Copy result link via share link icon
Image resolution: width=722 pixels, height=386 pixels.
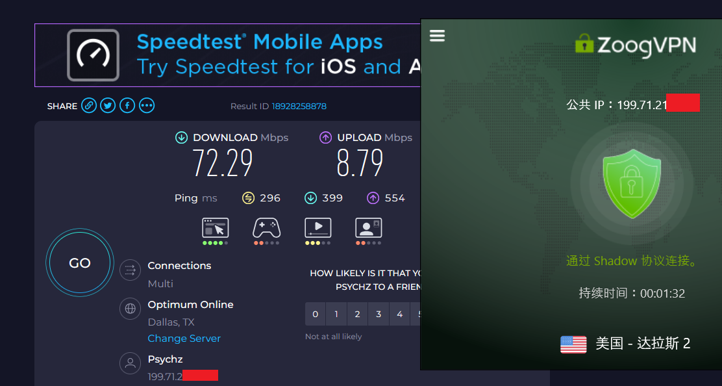[x=89, y=106]
